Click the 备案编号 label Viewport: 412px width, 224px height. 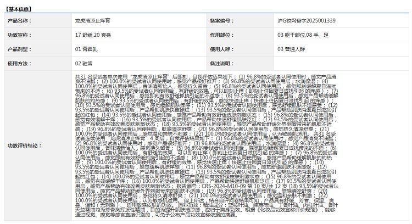point(222,21)
